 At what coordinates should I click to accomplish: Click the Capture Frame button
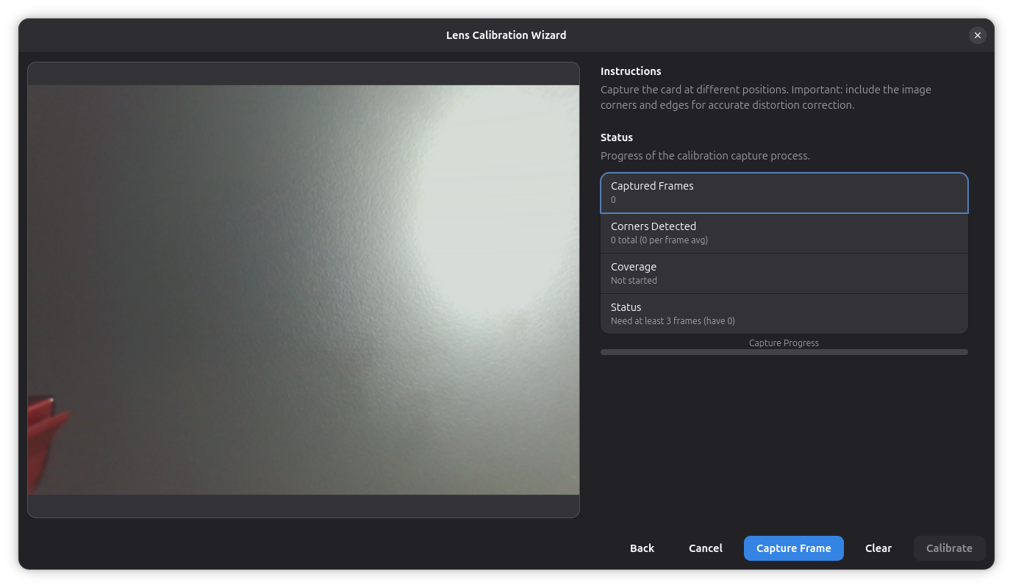coord(794,548)
